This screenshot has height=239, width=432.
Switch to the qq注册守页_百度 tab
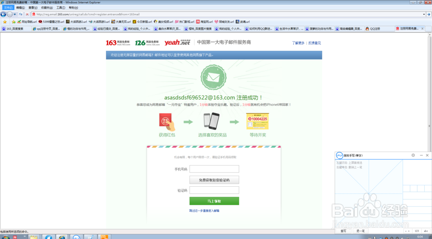46,29
